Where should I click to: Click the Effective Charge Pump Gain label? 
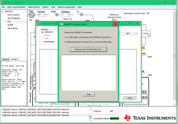[x=114, y=17]
